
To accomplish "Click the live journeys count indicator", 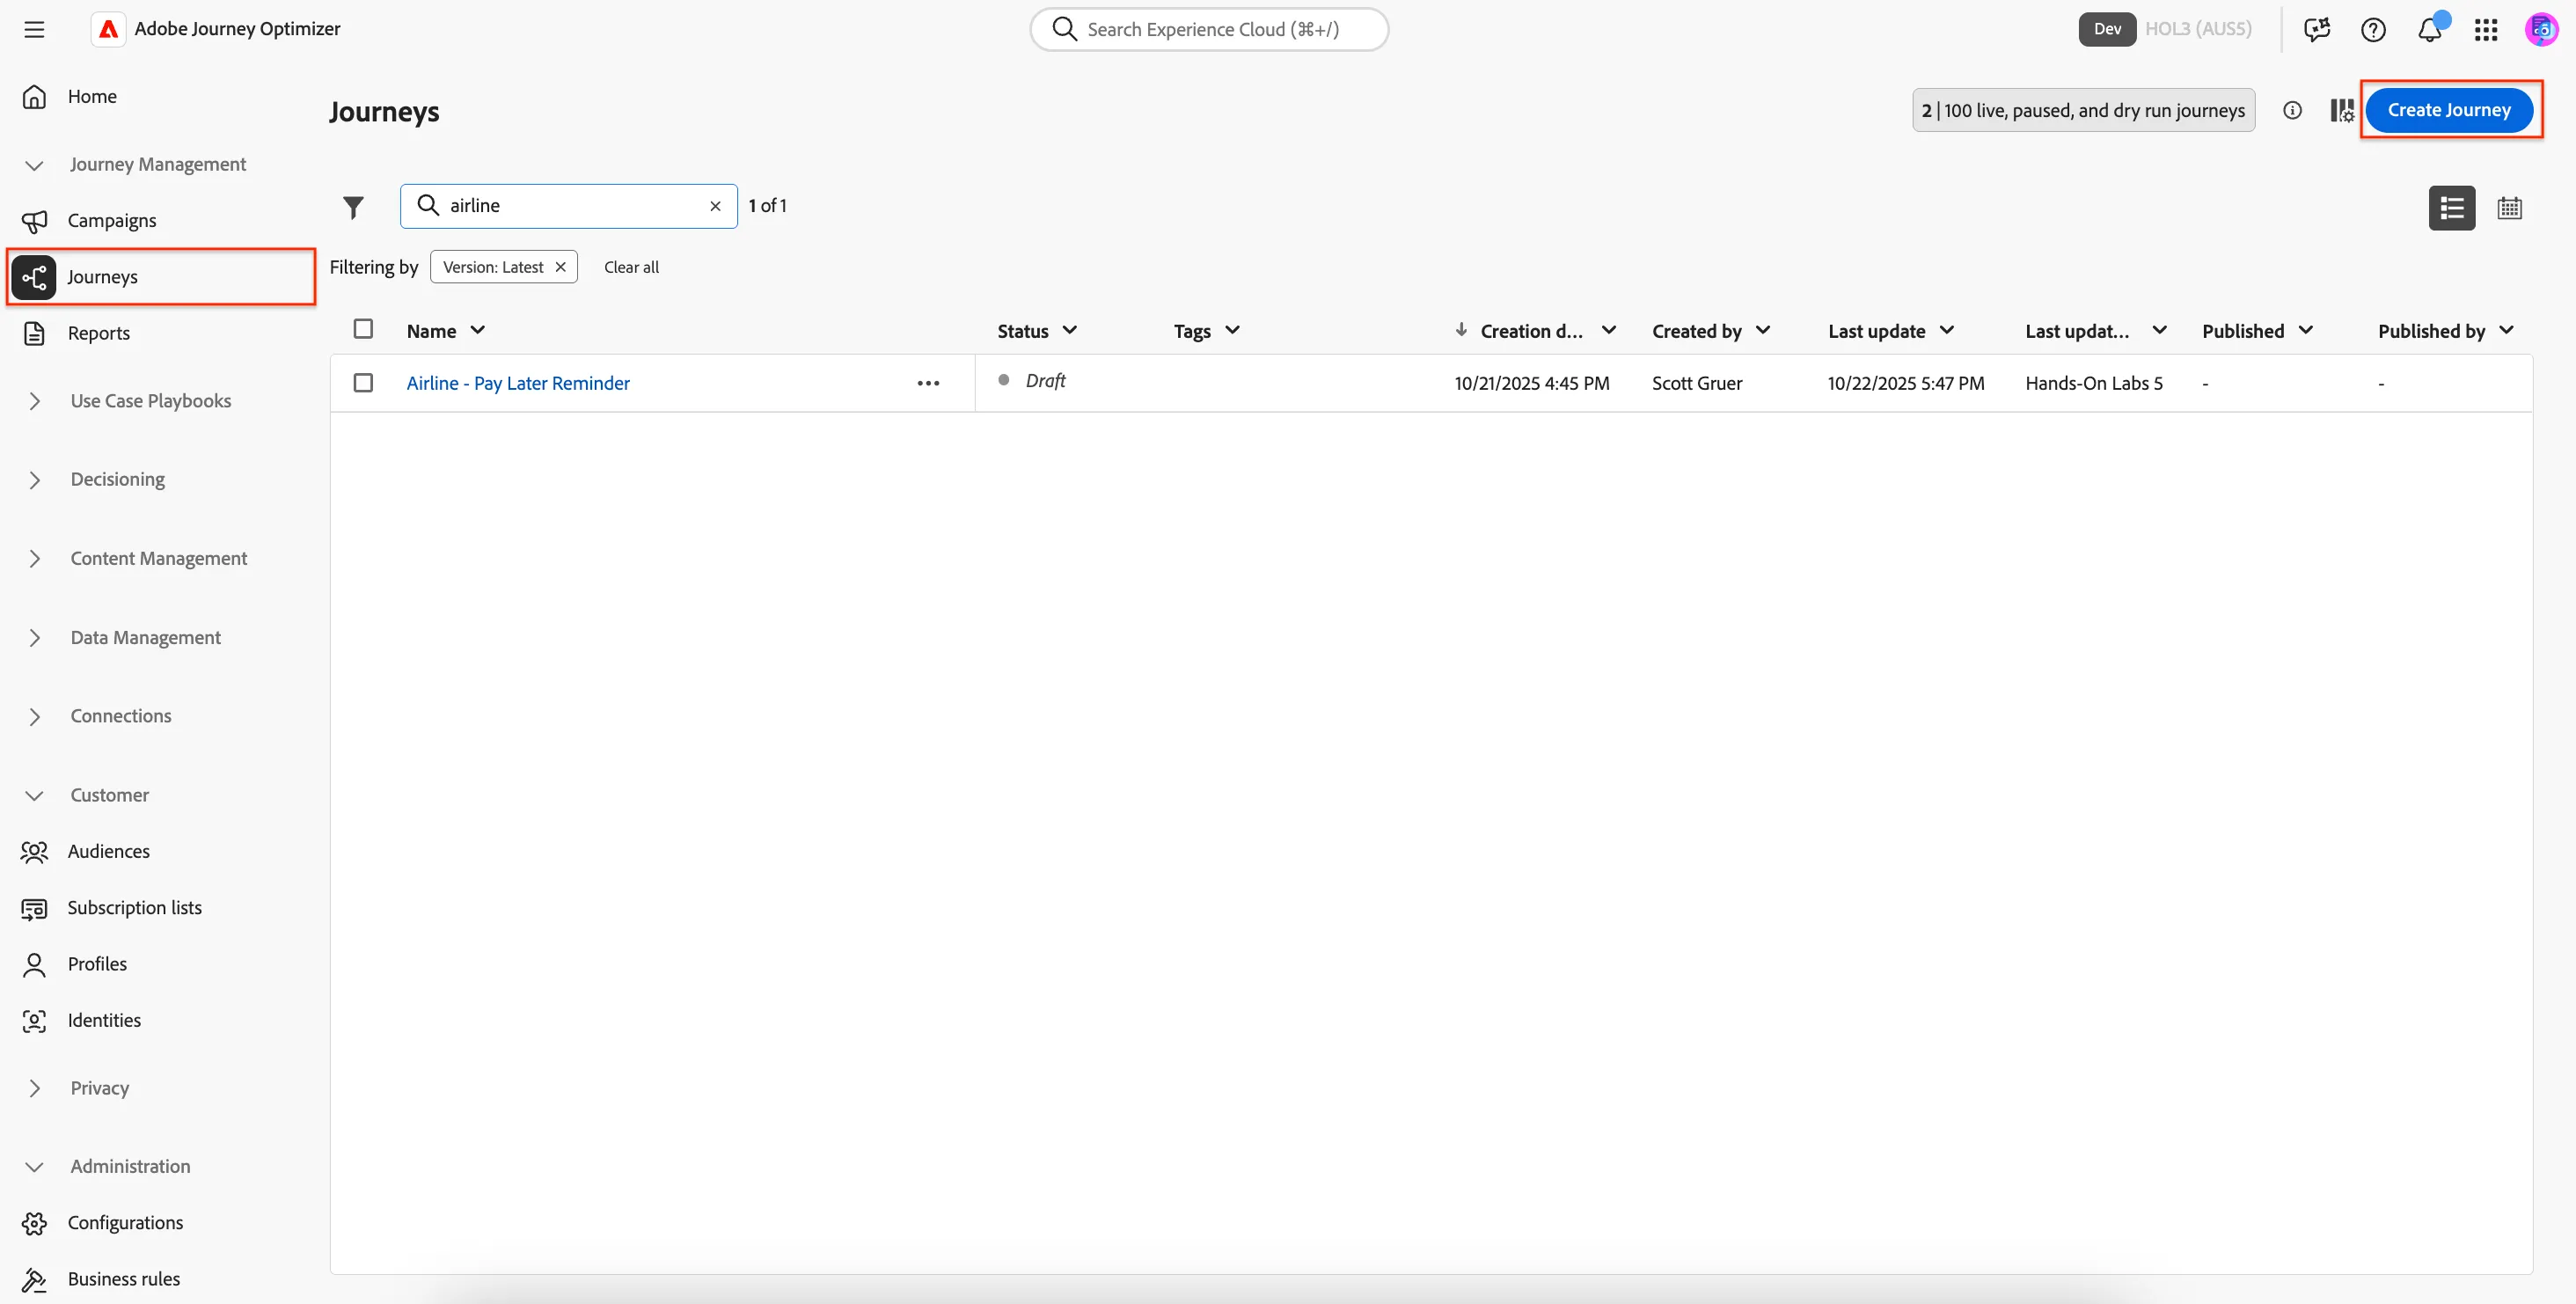I will tap(2083, 110).
